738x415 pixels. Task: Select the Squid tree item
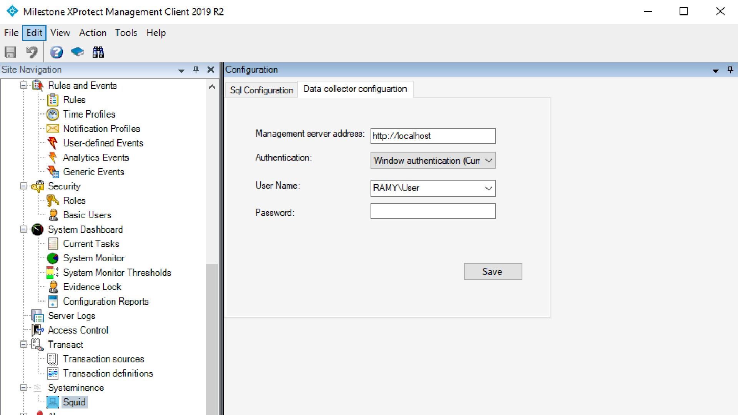click(74, 402)
